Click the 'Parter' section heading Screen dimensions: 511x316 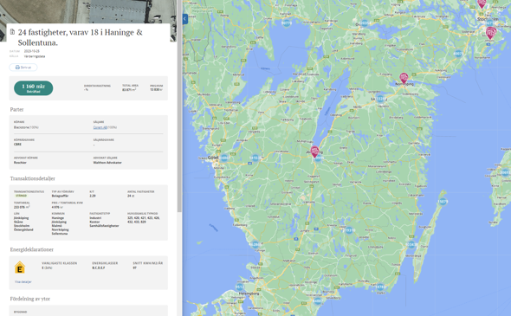[x=16, y=109]
